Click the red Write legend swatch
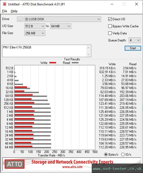The image size is (143, 173). 53,63
